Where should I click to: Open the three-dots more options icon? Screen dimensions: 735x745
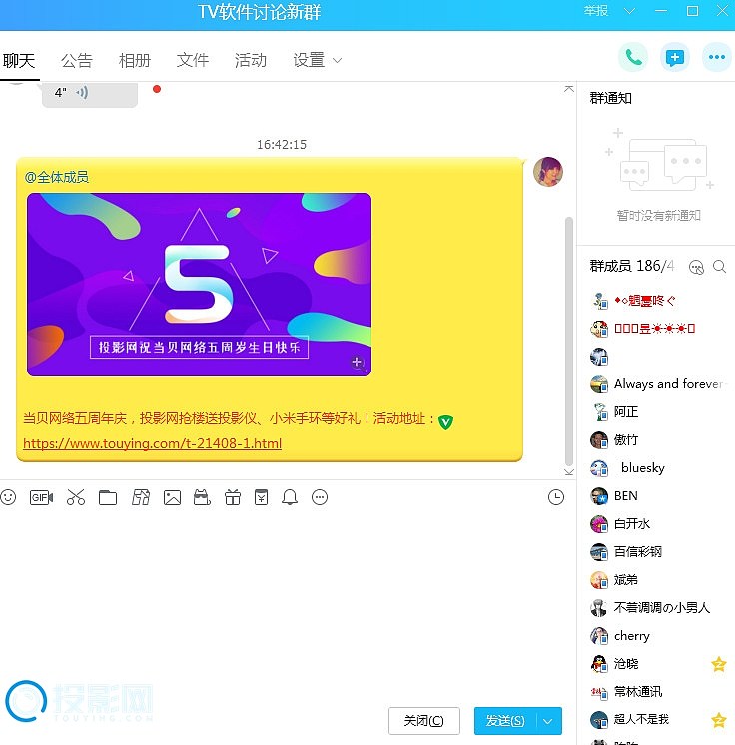(716, 58)
